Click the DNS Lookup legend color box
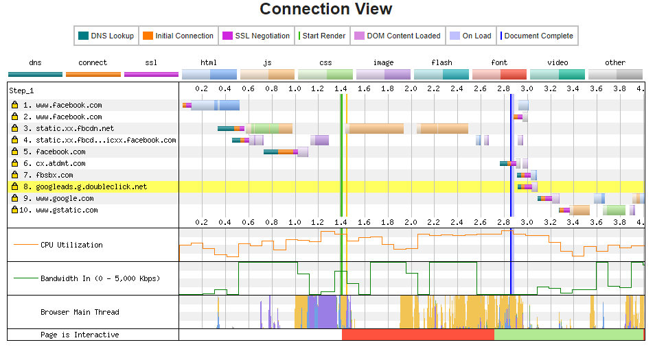The height and width of the screenshot is (349, 655). point(83,36)
